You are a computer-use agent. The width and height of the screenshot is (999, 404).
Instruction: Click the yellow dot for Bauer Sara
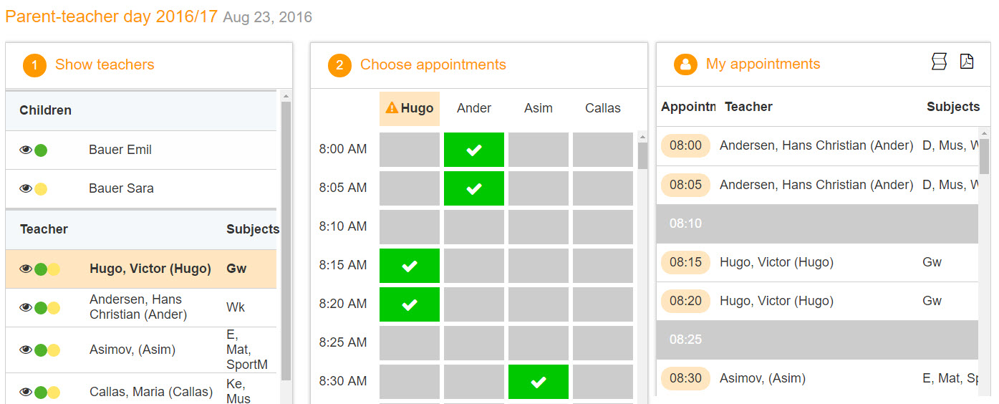(x=41, y=189)
